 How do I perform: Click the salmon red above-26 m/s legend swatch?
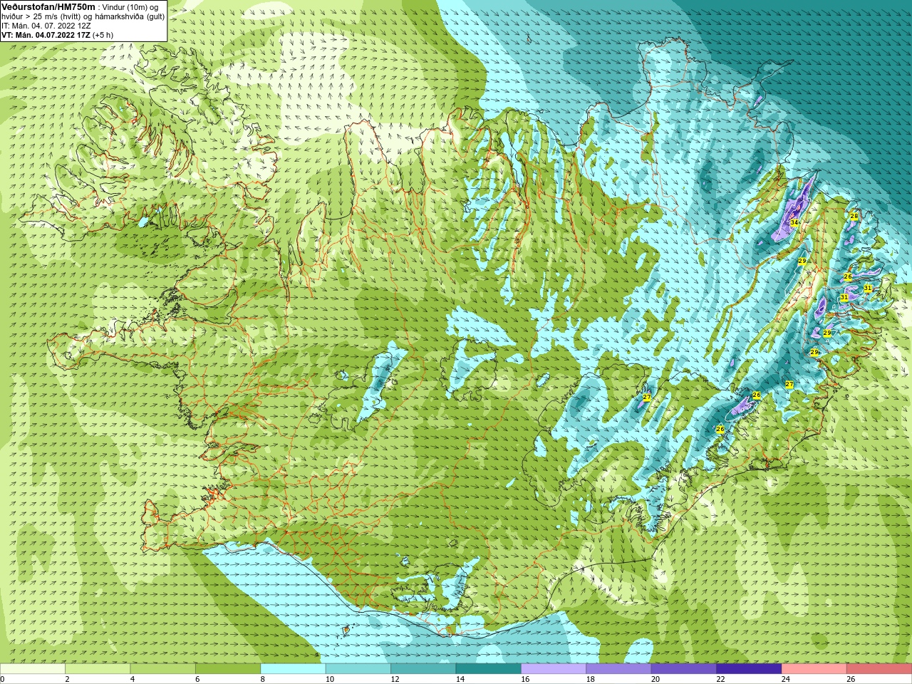879,668
